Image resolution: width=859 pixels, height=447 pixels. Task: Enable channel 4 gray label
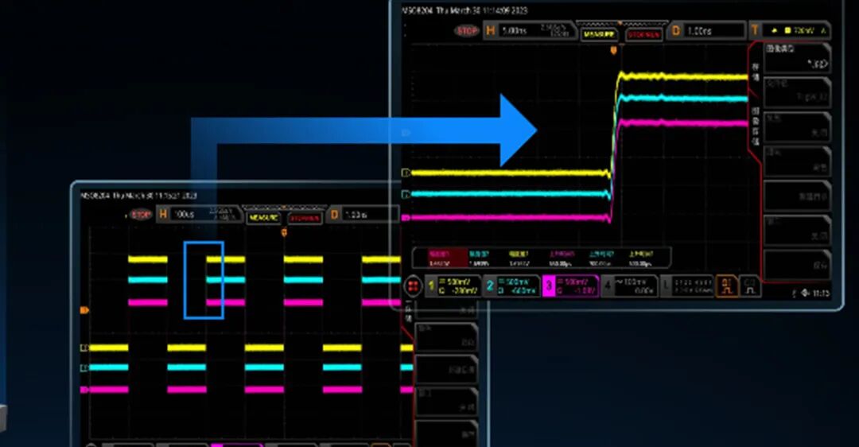(x=628, y=286)
